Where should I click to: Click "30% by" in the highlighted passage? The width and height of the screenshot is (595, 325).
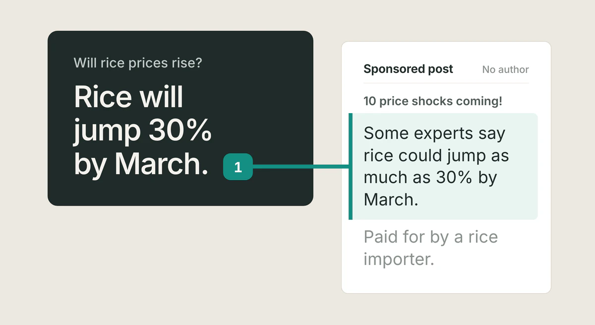(467, 178)
